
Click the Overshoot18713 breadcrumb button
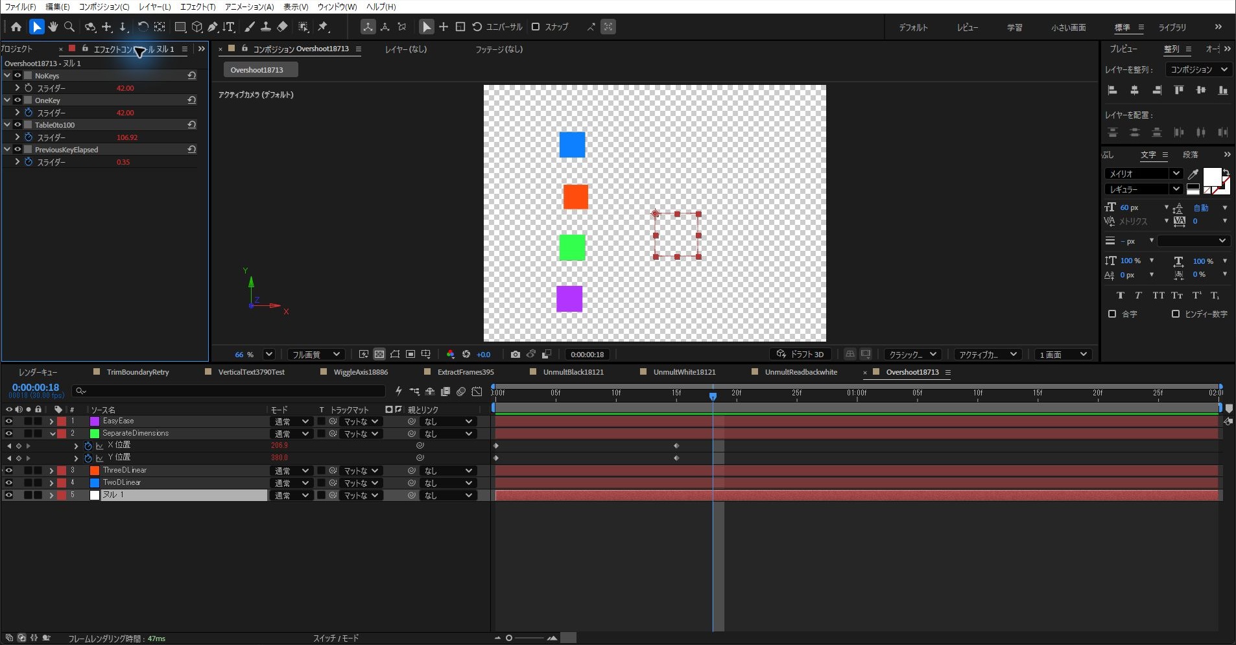click(x=257, y=70)
